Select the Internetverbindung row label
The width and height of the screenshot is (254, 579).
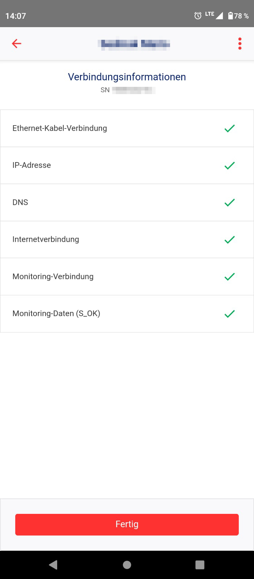click(46, 240)
